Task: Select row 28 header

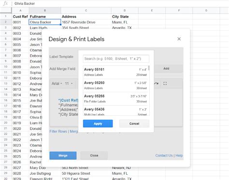Action: click(x=6, y=168)
